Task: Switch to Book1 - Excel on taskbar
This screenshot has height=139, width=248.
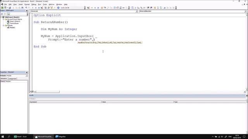Action: [x=21, y=137]
